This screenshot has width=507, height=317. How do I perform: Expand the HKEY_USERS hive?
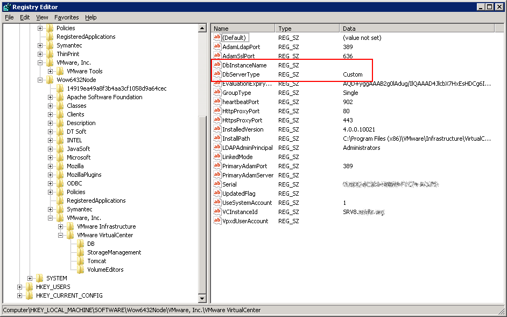pyautogui.click(x=19, y=287)
